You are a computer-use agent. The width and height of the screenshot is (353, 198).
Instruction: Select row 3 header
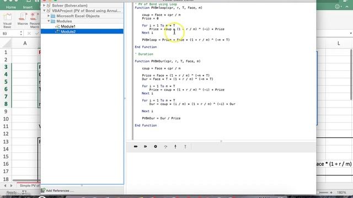(6, 67)
